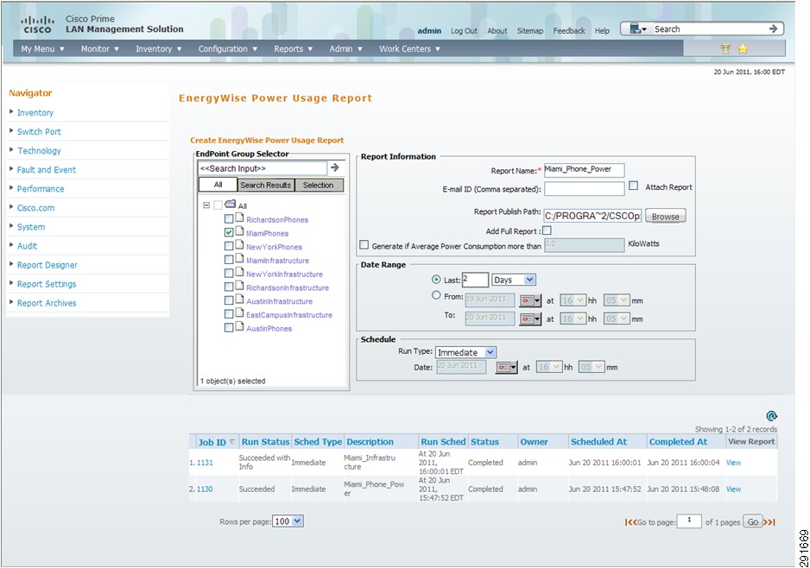Click the MiamiPhones document icon
The image size is (810, 568).
pyautogui.click(x=240, y=230)
